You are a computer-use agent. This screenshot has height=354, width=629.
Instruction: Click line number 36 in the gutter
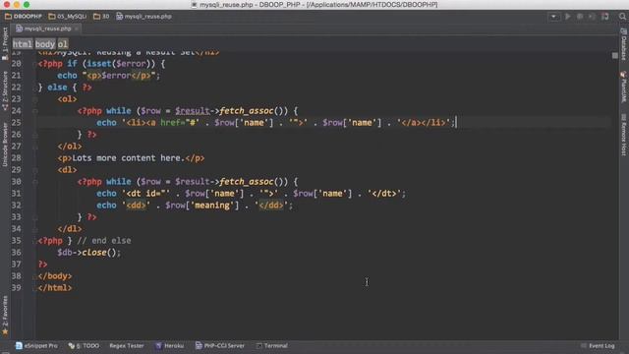tap(16, 252)
